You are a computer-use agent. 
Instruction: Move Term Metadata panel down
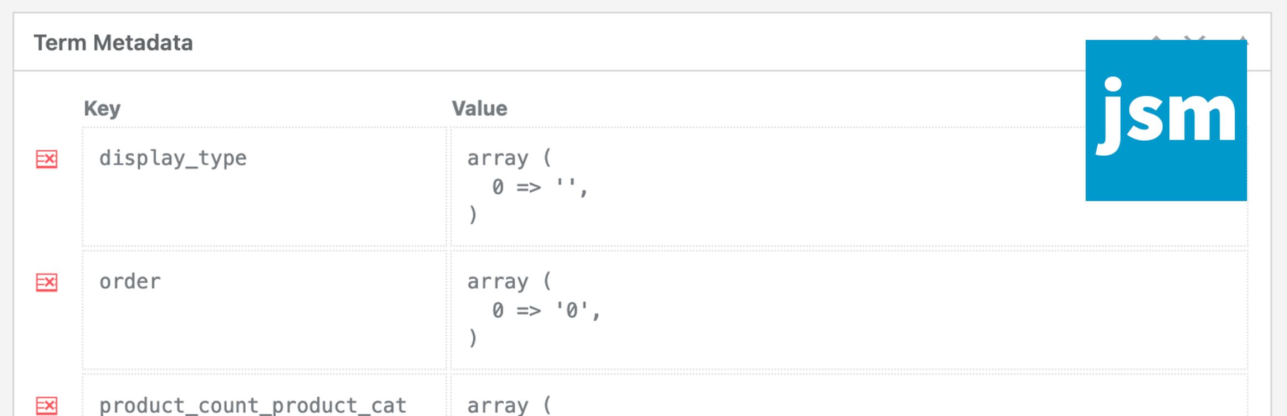click(1194, 38)
